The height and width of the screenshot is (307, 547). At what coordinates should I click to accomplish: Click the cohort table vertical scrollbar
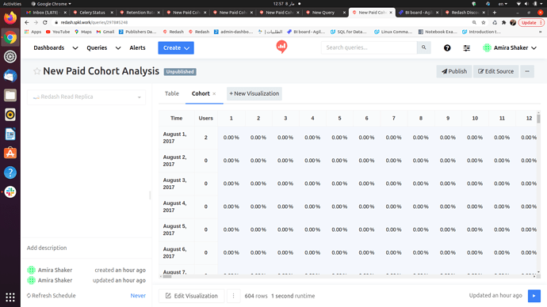[538, 119]
